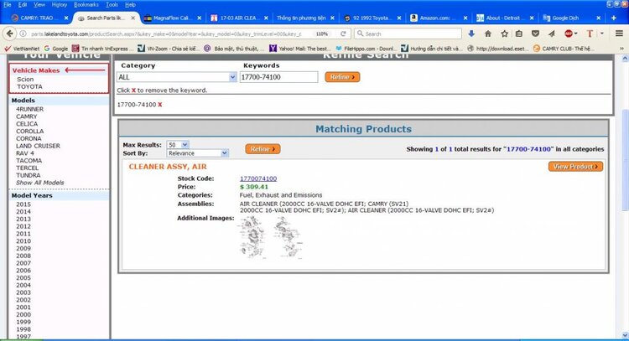Click into the Keywords input field
The height and width of the screenshot is (341, 629).
pyautogui.click(x=278, y=77)
